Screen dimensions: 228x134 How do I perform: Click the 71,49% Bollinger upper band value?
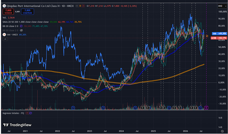pyautogui.click(x=36, y=26)
